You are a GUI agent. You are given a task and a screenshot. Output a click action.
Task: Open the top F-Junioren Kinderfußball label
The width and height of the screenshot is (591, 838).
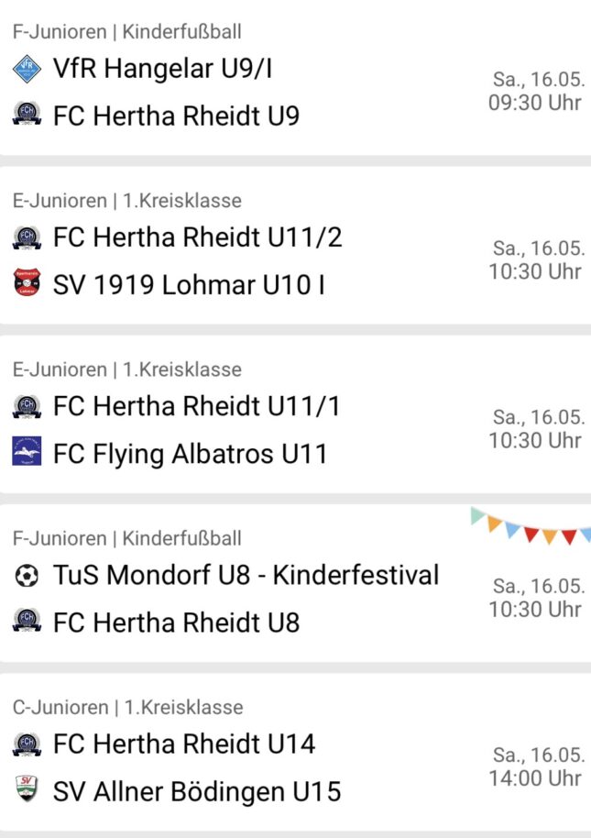127,31
